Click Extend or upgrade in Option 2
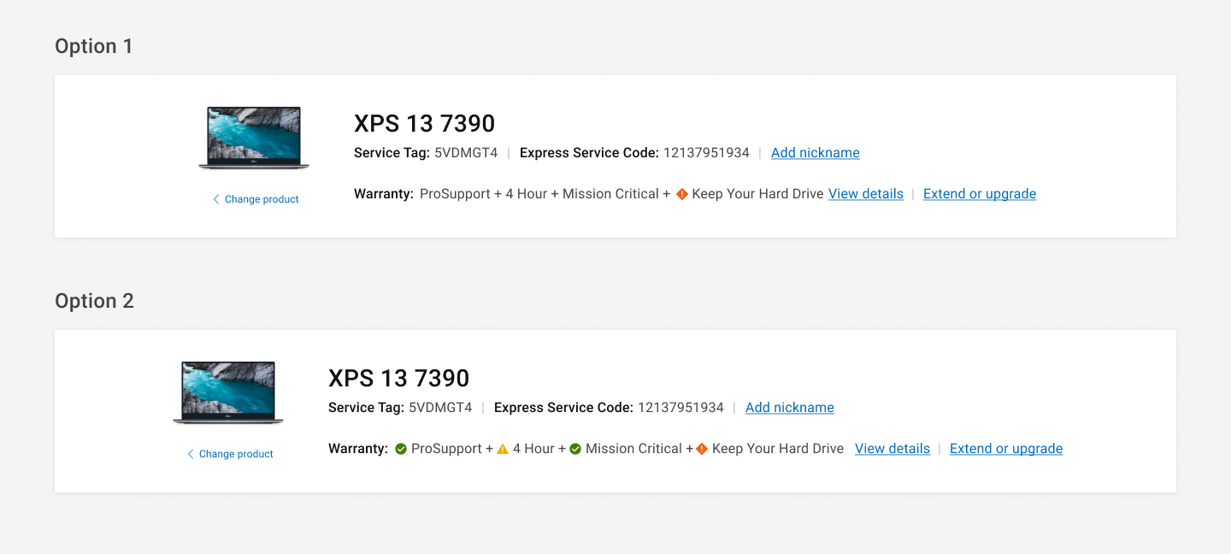This screenshot has height=554, width=1231. tap(1006, 449)
